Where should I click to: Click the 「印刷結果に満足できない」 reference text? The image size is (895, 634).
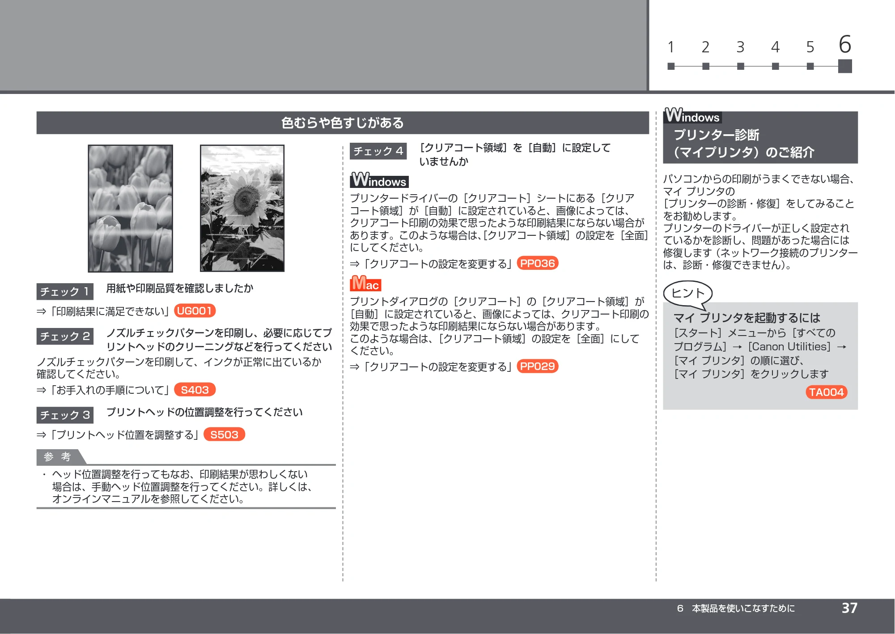110,311
